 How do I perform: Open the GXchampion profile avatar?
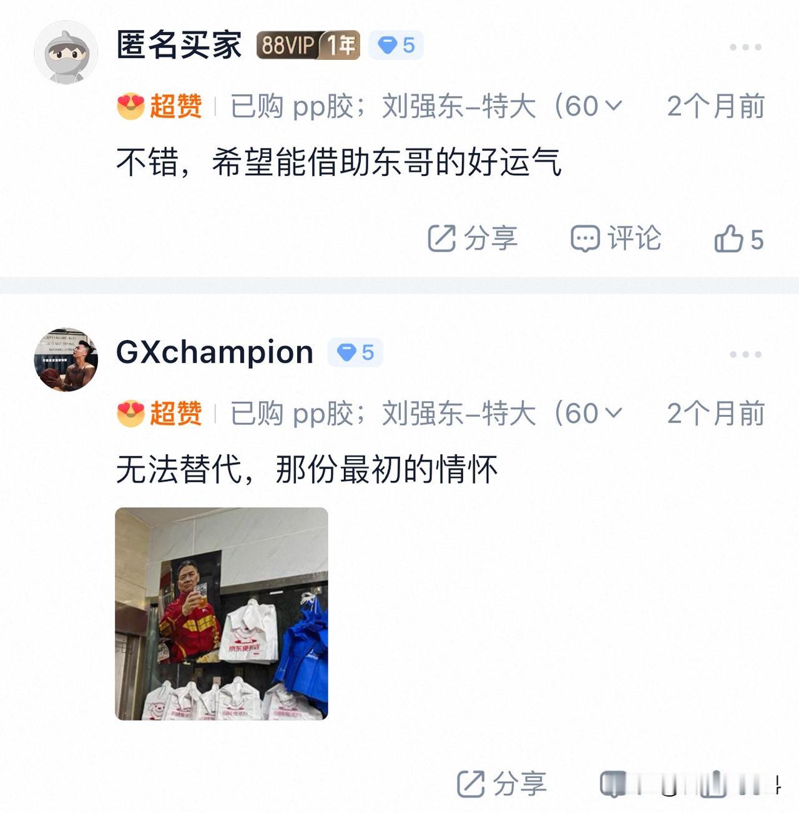pos(66,360)
